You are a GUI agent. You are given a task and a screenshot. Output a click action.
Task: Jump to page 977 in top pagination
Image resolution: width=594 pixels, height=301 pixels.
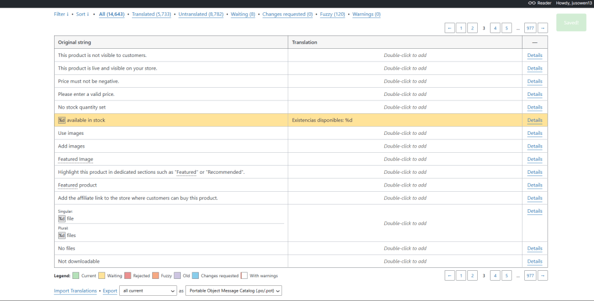pos(530,28)
